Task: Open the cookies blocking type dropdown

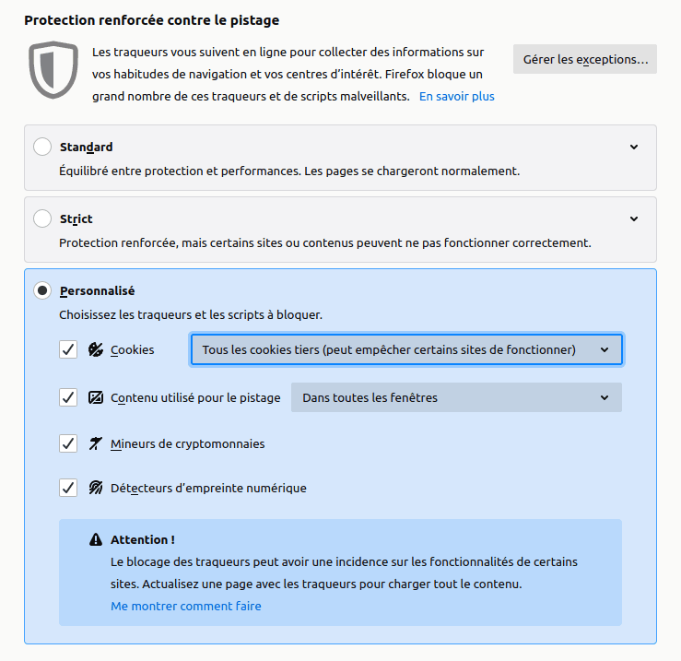Action: tap(405, 350)
